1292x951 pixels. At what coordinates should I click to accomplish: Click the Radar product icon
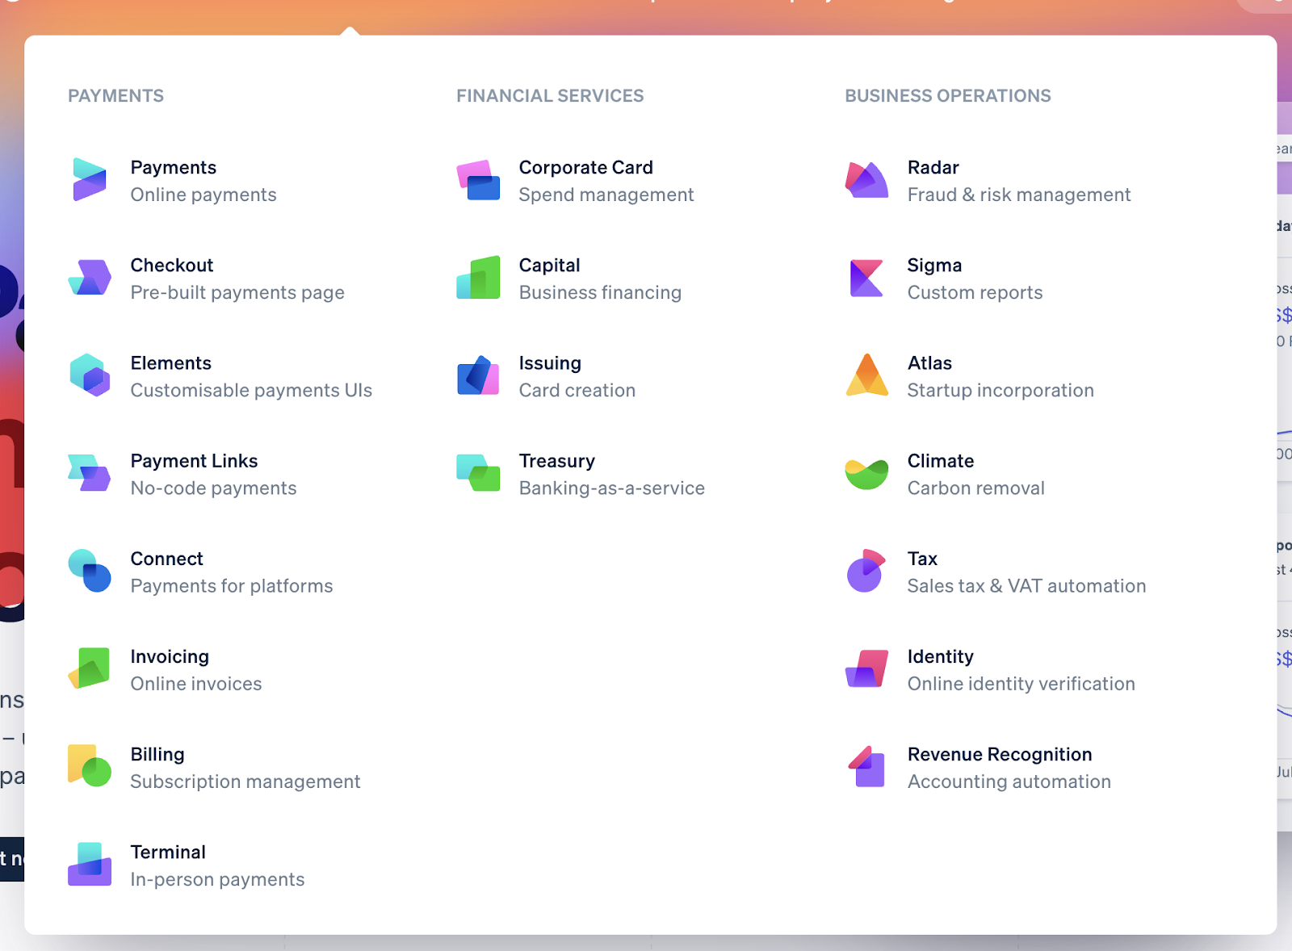866,180
